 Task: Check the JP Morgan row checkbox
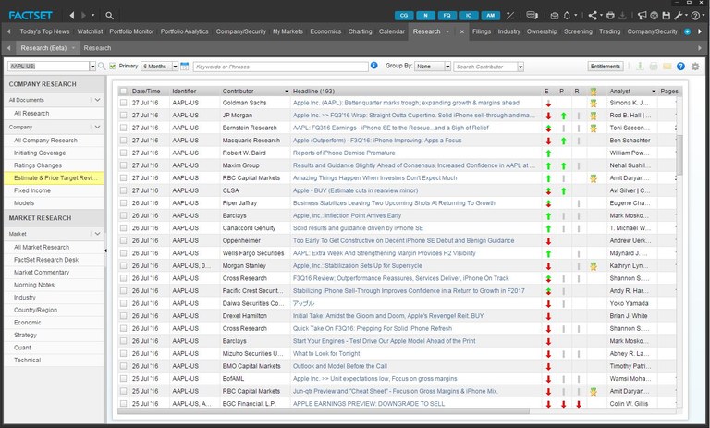tap(123, 116)
